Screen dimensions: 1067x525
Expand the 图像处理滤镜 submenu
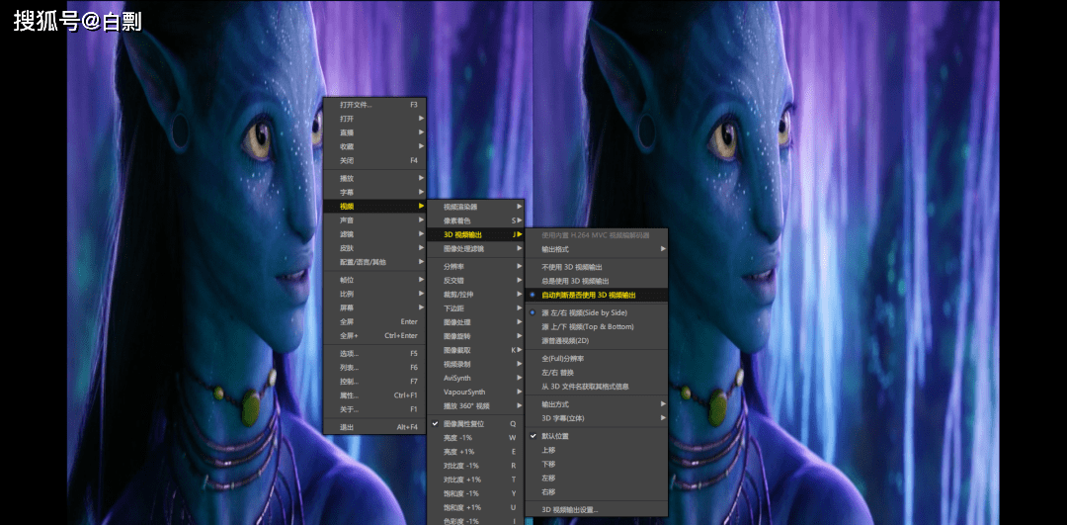click(475, 248)
